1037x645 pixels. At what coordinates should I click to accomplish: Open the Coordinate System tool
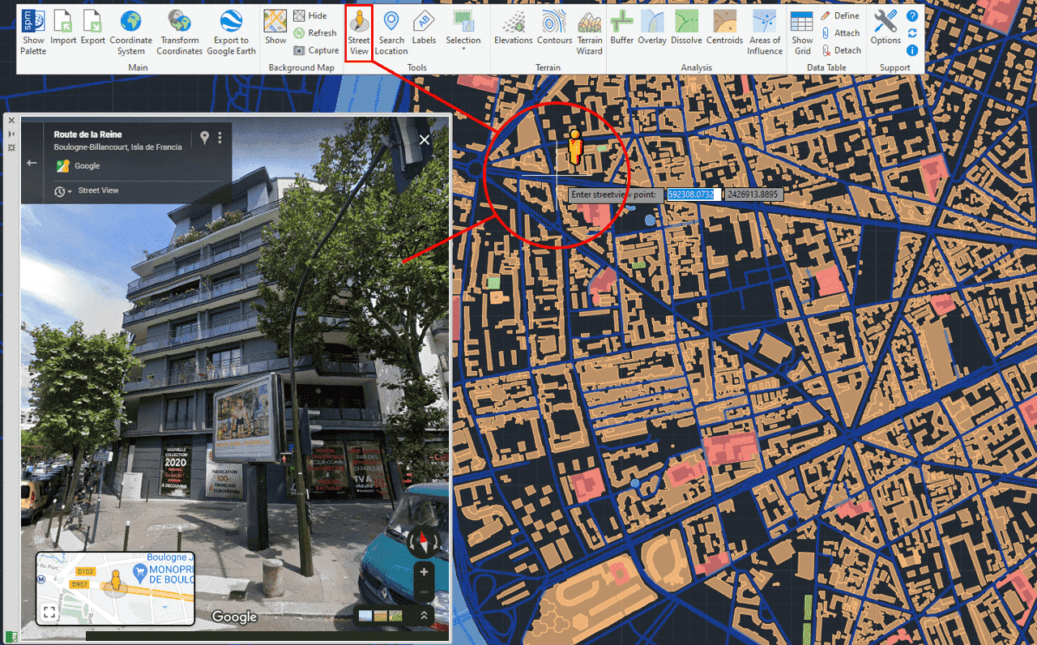click(x=130, y=32)
